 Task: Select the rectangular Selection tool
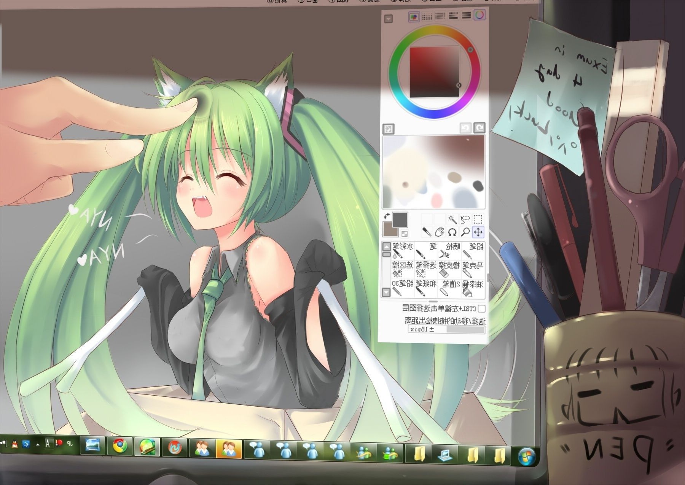click(x=478, y=219)
